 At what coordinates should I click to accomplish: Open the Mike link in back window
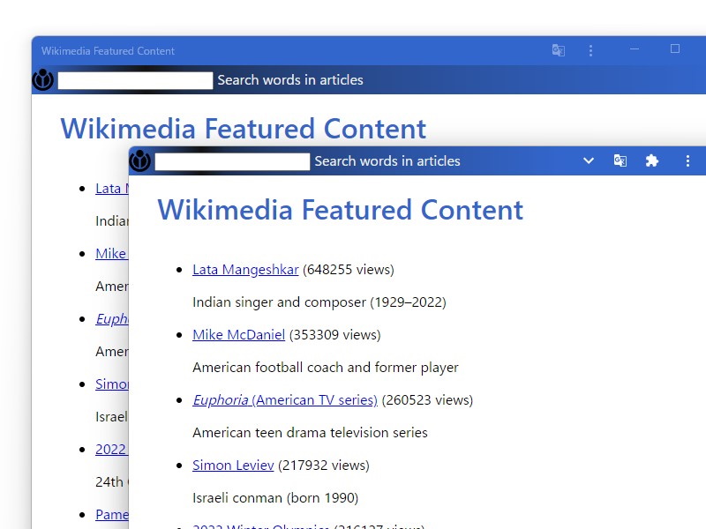tap(112, 254)
